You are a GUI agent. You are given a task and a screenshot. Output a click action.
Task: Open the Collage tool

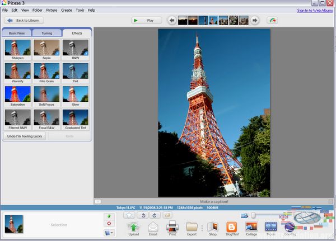click(x=251, y=226)
